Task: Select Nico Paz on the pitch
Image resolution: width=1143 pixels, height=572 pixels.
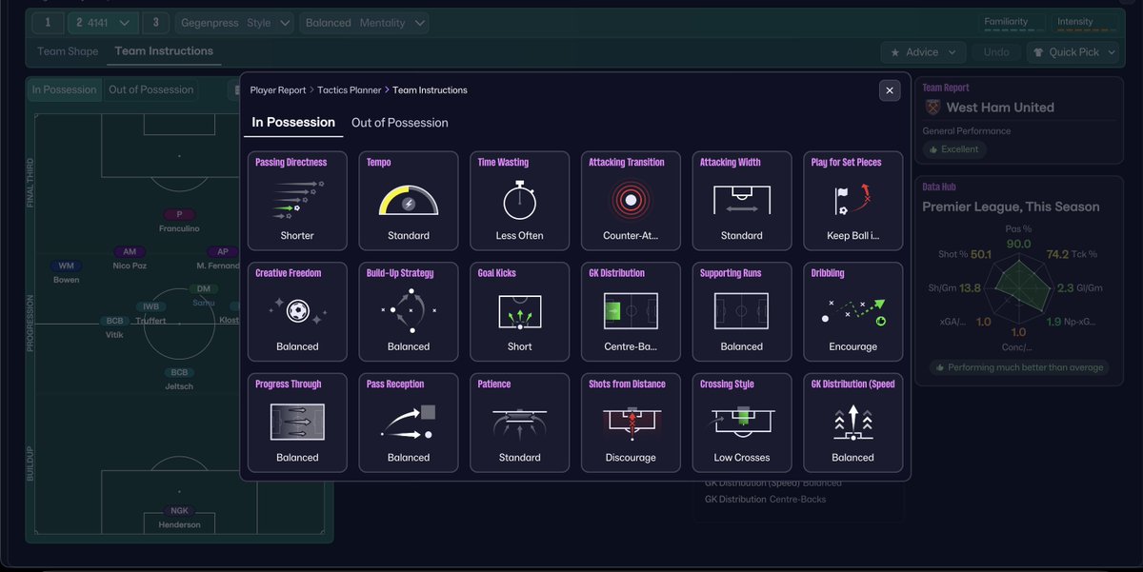Action: click(130, 259)
